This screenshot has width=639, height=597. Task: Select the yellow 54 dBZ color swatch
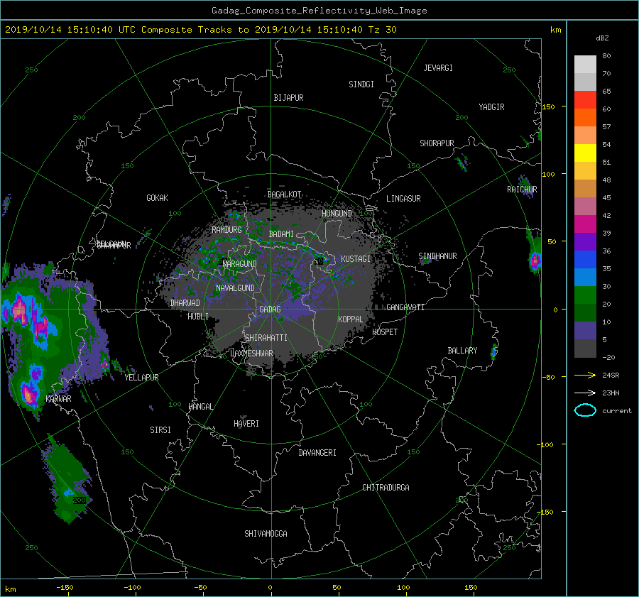coord(585,153)
